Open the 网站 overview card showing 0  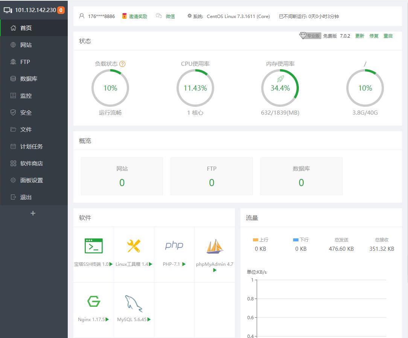[x=122, y=176]
